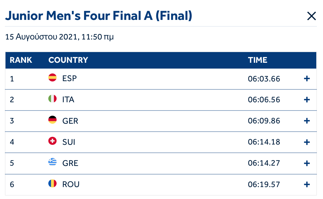Expand the GRE row with plus

coord(307,163)
